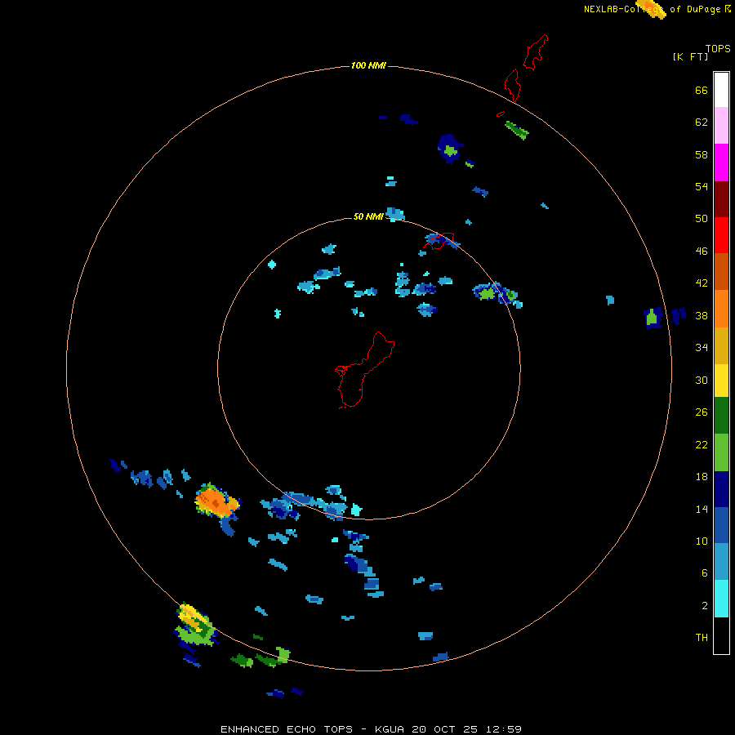Click the yellow echo beside the NEXLAB title

651,9
